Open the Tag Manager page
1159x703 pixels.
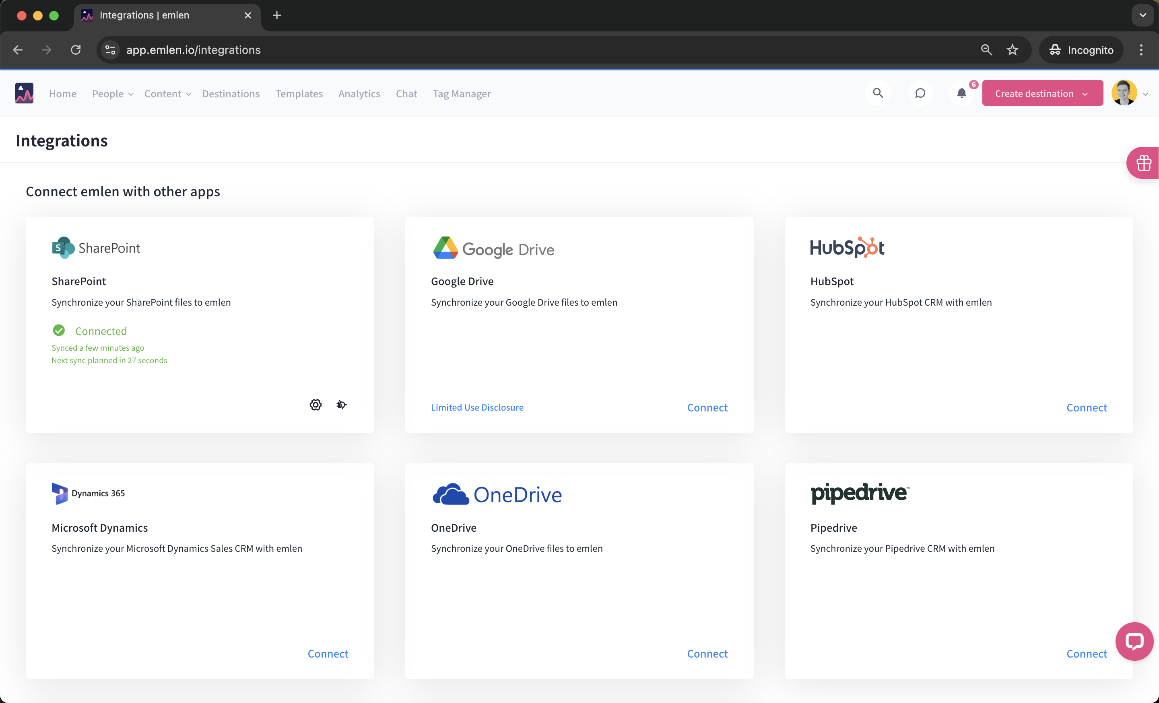[x=462, y=94]
